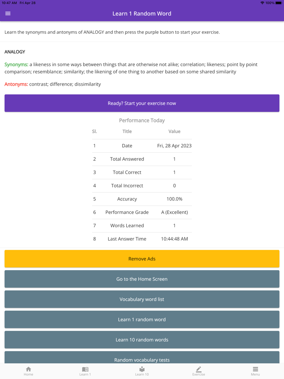284x379 pixels.
Task: Start 'Random vocabulary tests'
Action: [142, 359]
